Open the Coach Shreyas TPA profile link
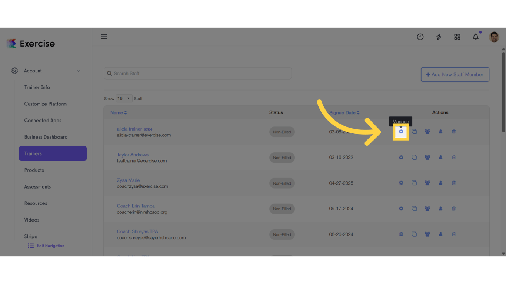 pyautogui.click(x=137, y=231)
